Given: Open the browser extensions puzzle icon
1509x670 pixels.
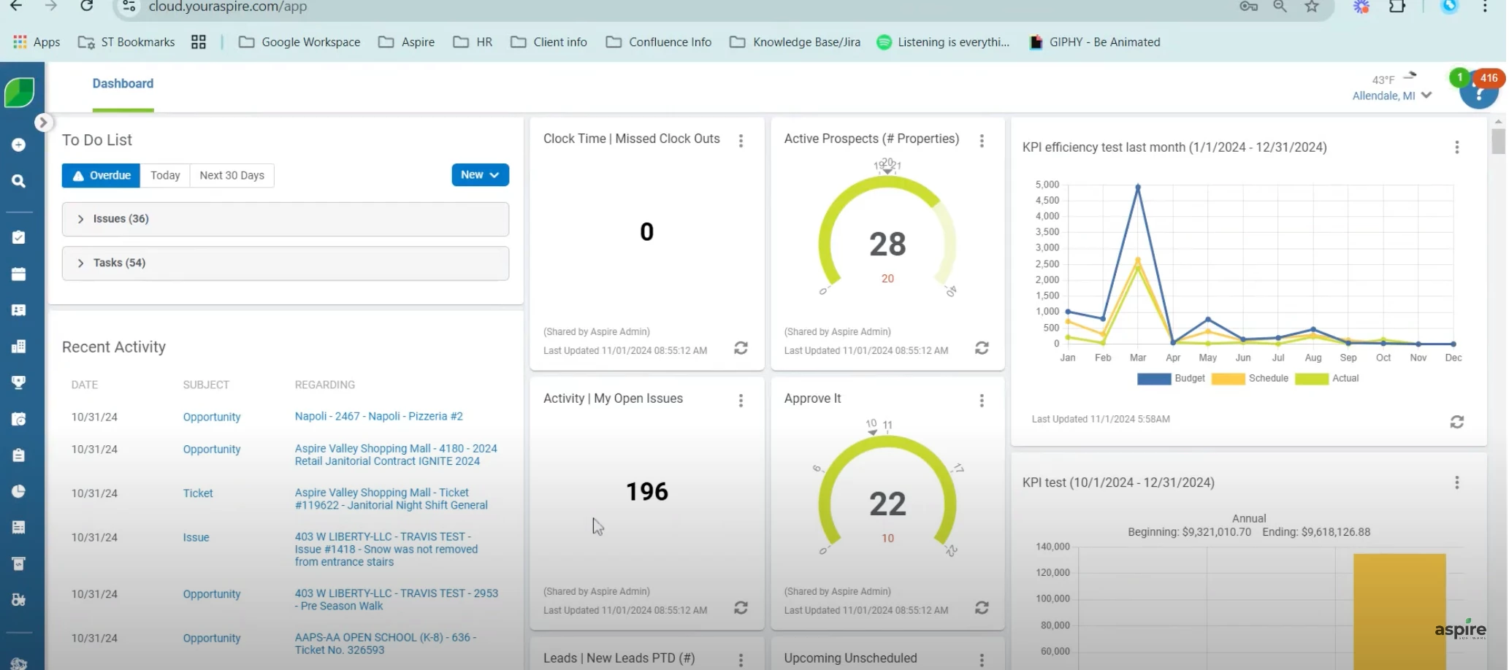Looking at the screenshot, I should (x=1397, y=7).
